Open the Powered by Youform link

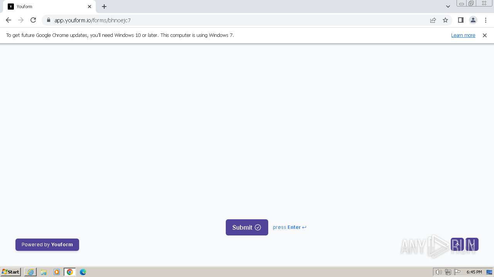coord(47,245)
